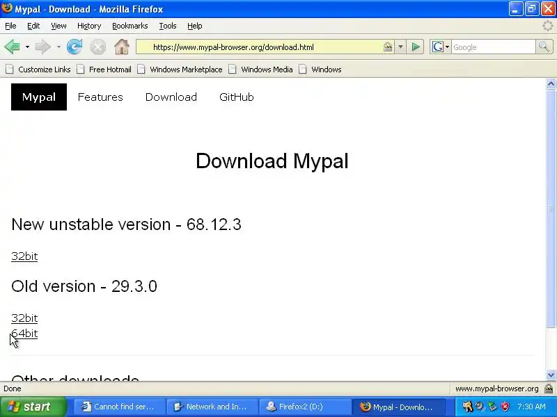Open the File menu

click(x=10, y=26)
